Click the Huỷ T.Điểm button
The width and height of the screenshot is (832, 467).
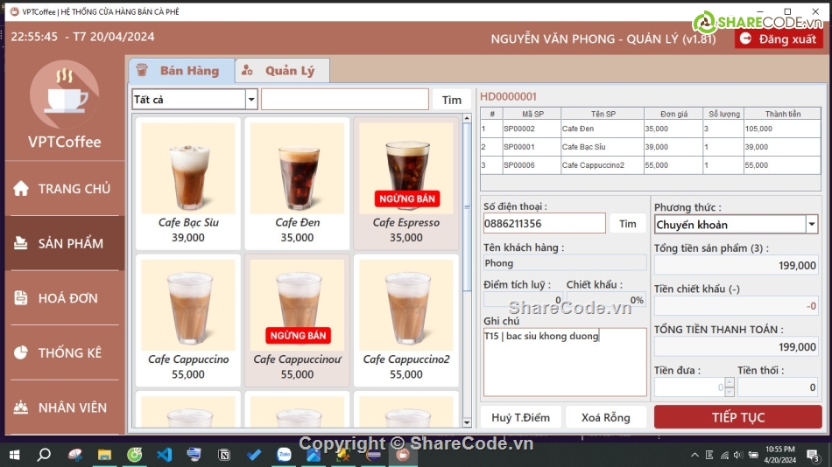520,417
